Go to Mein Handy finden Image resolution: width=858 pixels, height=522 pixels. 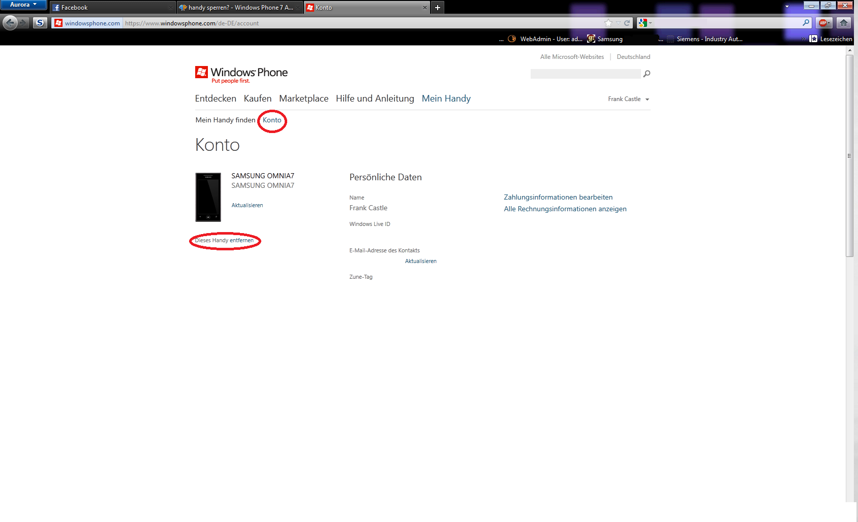tap(225, 120)
